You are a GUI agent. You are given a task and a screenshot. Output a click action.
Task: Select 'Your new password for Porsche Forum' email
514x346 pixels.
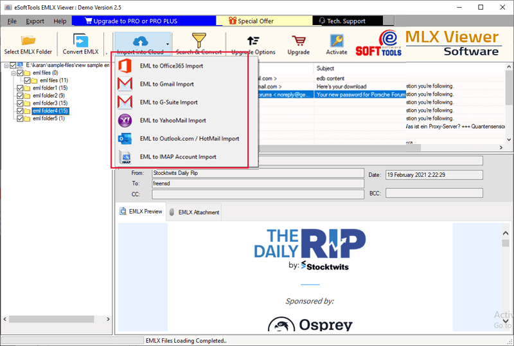pyautogui.click(x=360, y=95)
